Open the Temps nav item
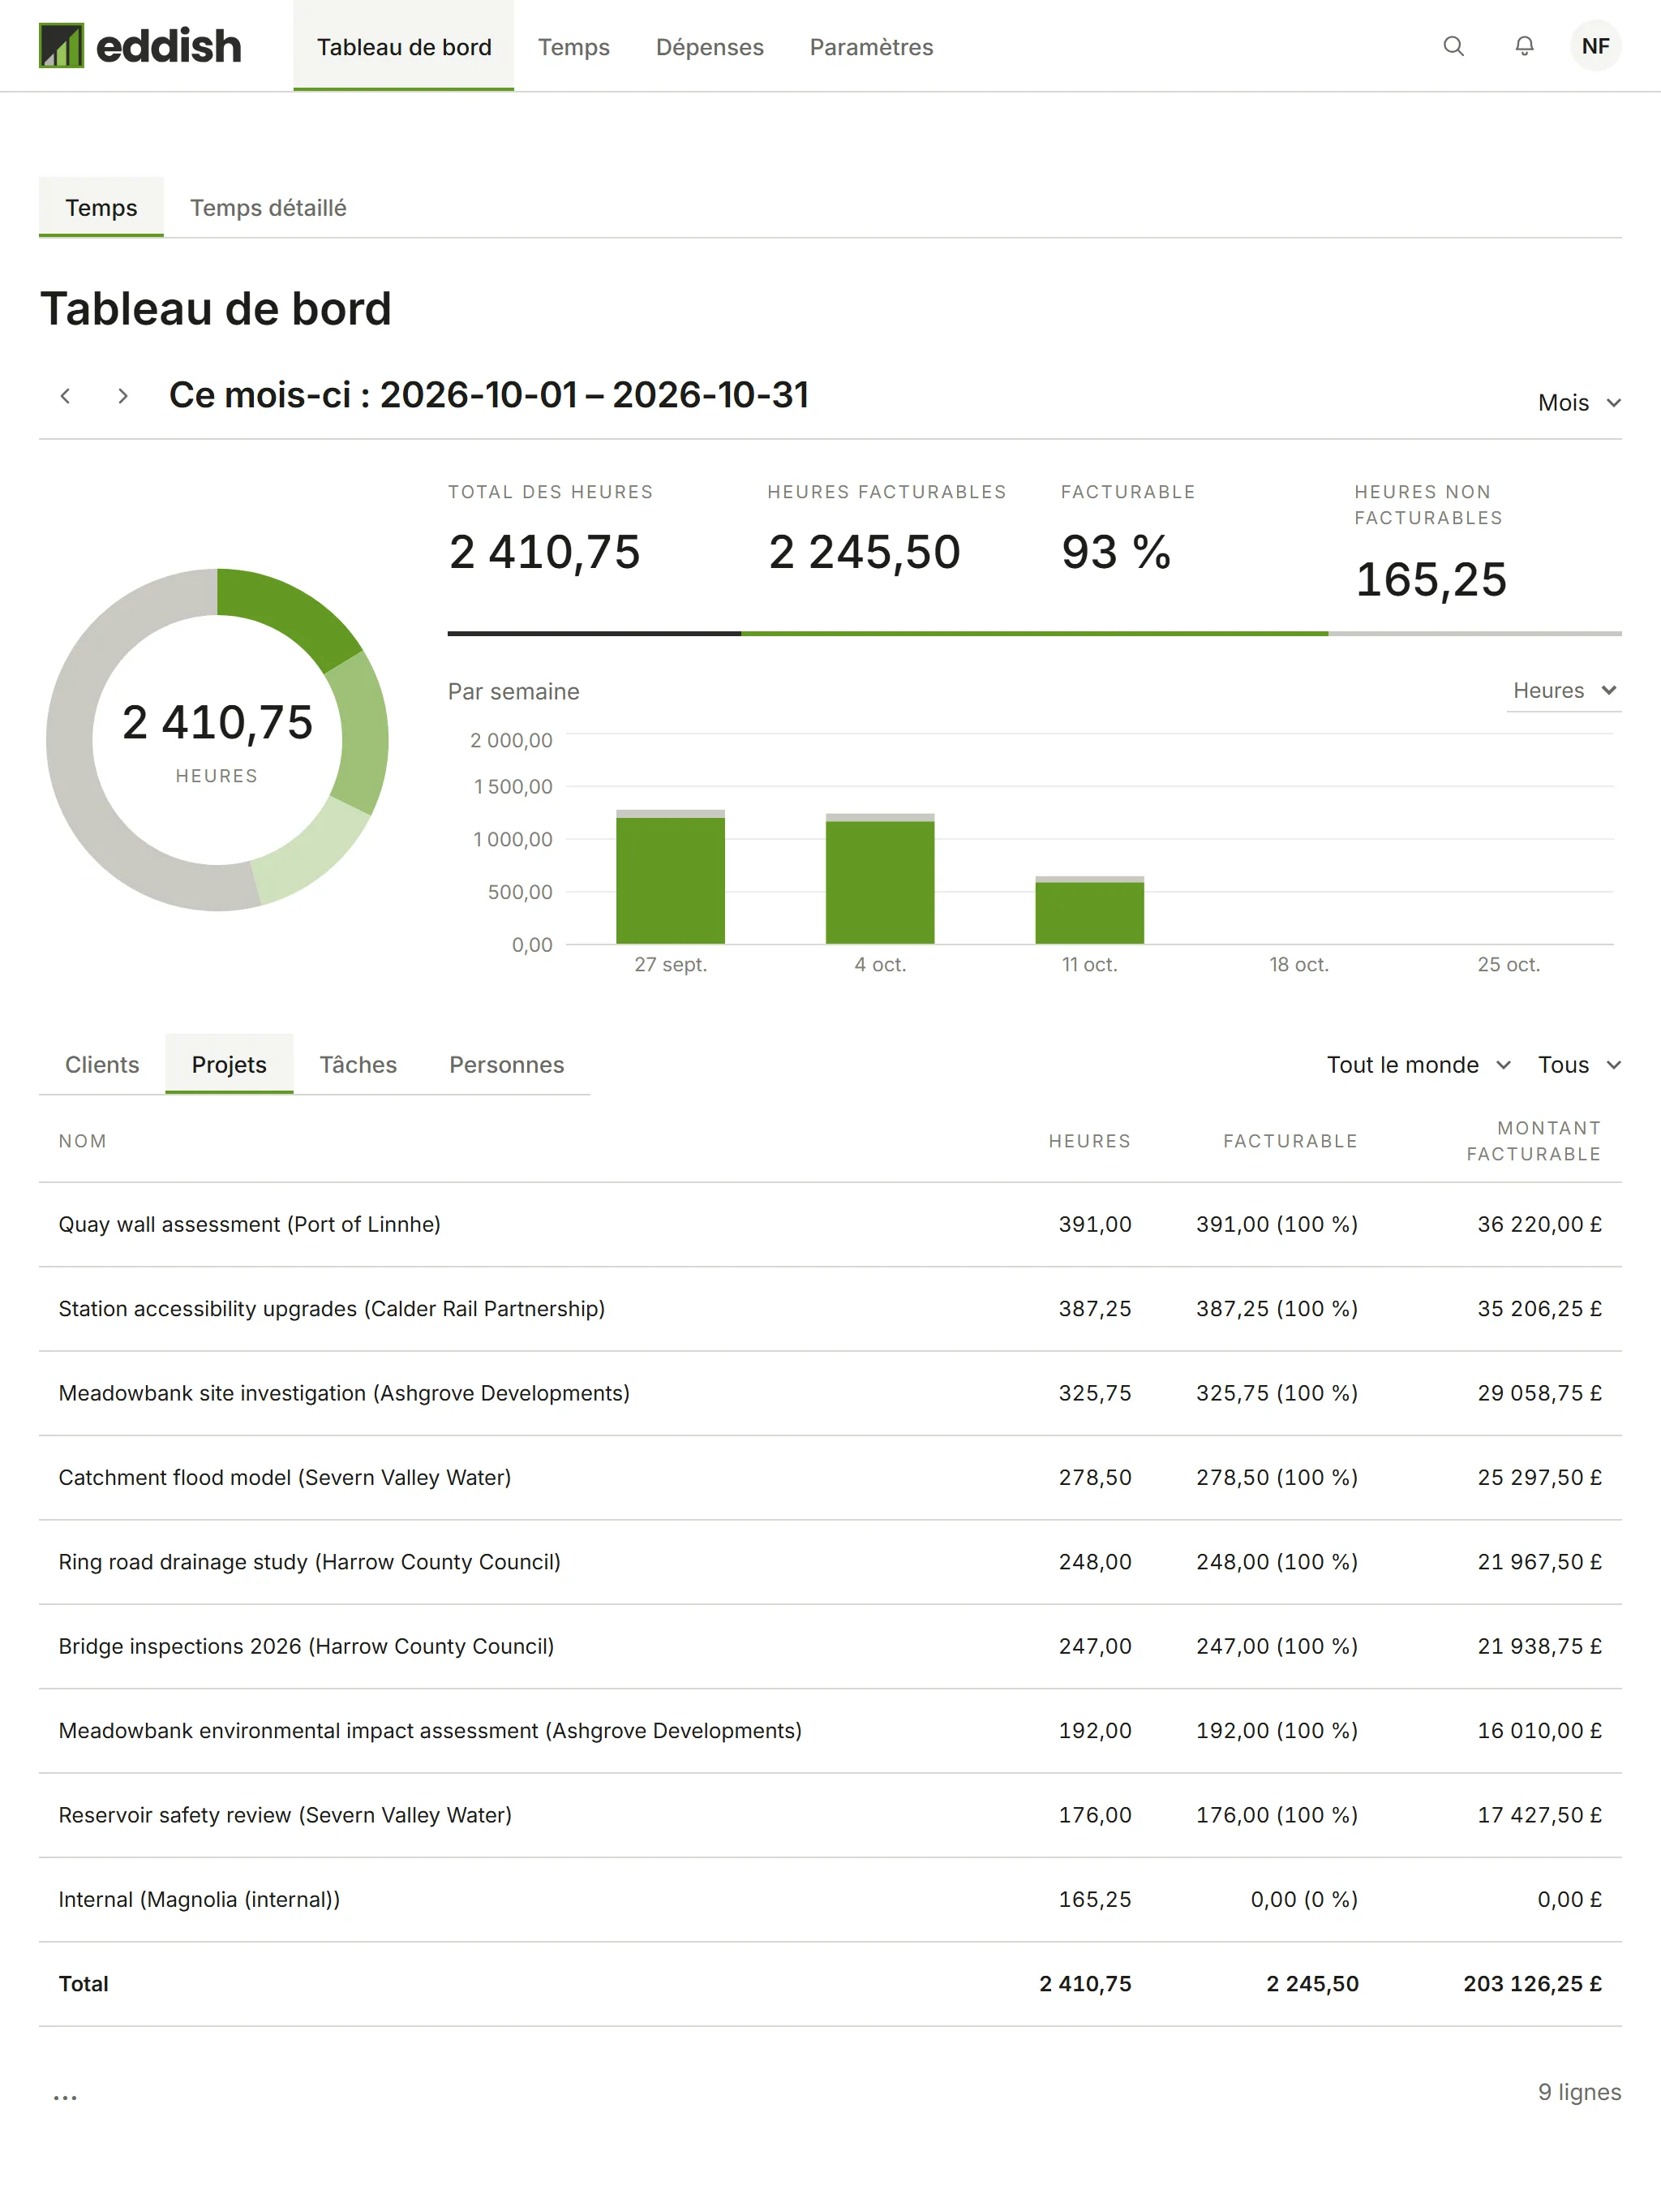This screenshot has width=1661, height=2212. click(x=573, y=47)
